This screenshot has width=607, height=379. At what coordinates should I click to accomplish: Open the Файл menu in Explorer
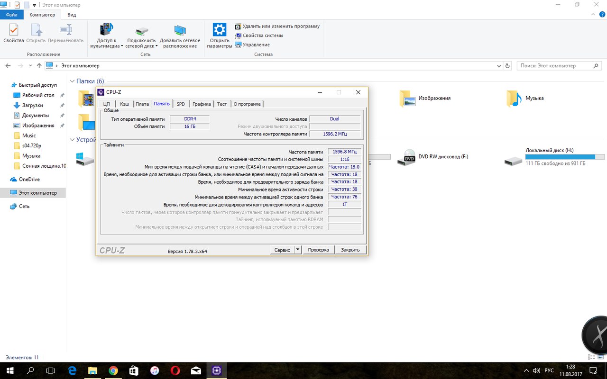click(12, 15)
